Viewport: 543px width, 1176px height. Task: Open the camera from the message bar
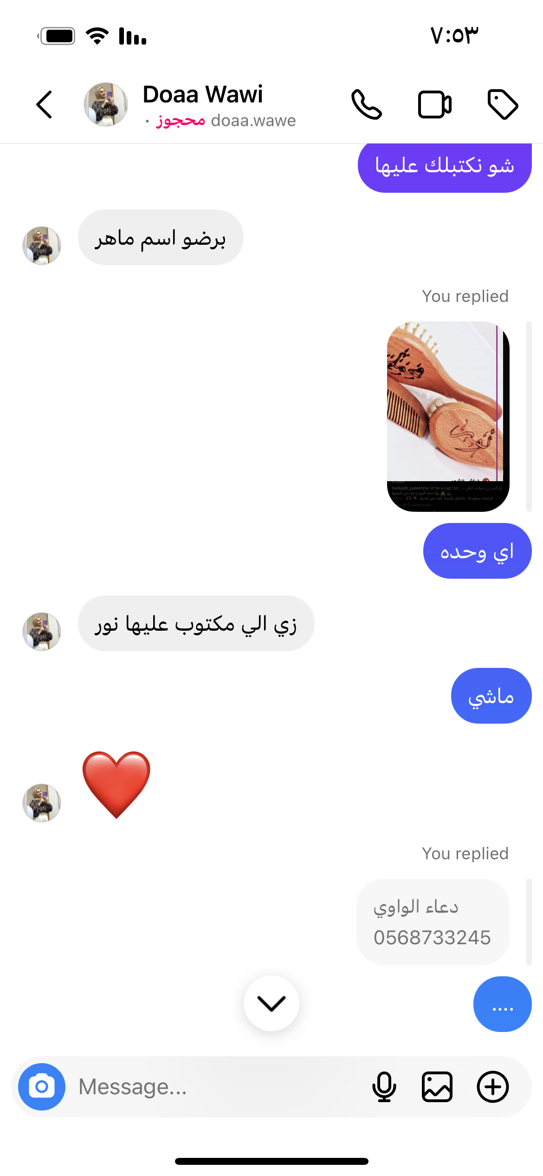pos(42,1086)
